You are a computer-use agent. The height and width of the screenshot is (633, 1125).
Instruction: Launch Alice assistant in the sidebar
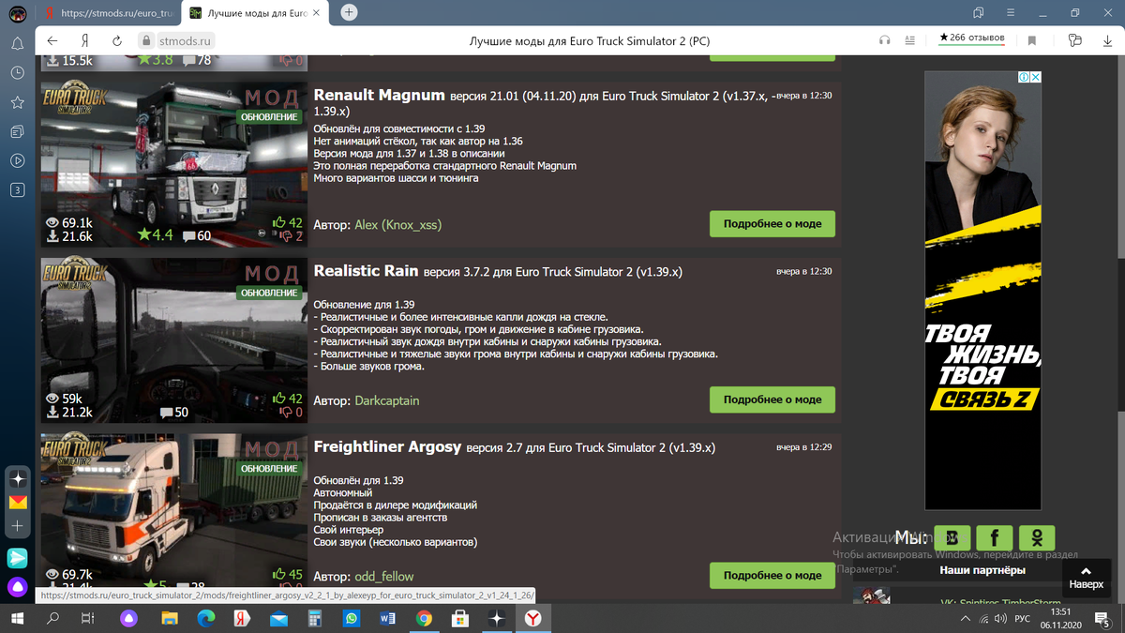(18, 588)
